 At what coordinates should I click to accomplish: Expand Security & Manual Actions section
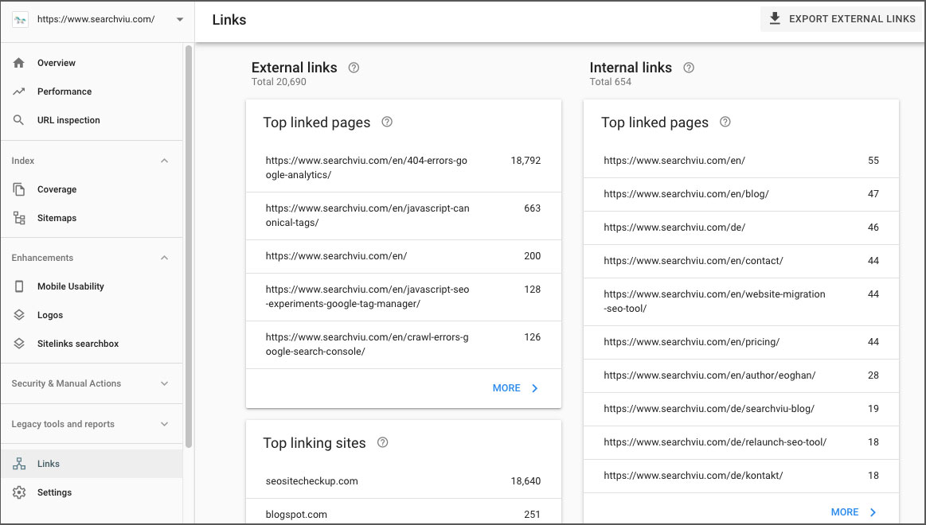tap(165, 383)
